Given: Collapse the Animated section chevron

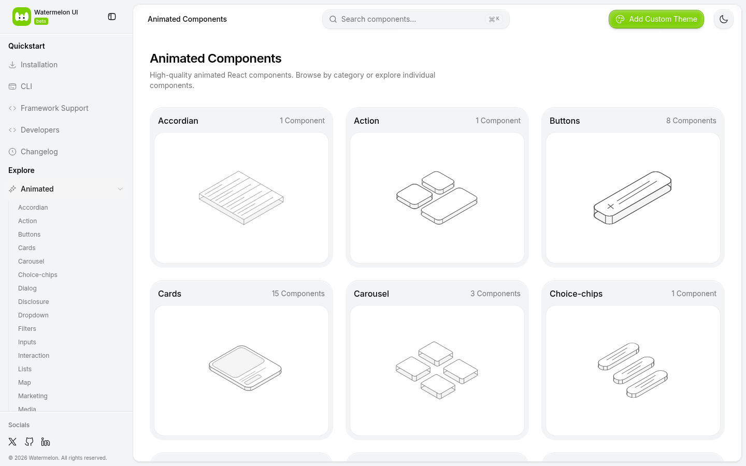Looking at the screenshot, I should point(120,189).
